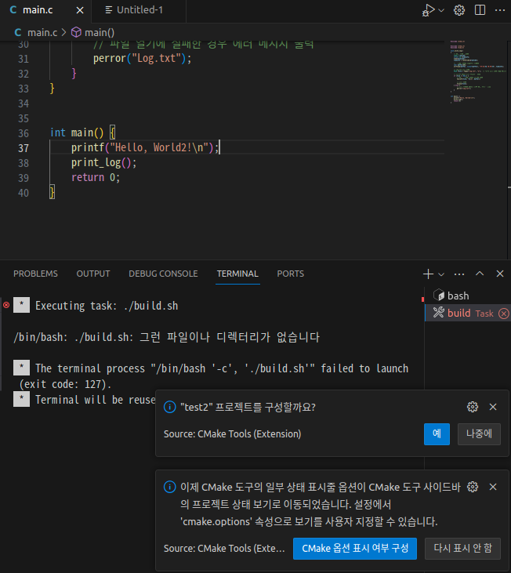
Task: Create a new terminal with plus icon
Action: coord(428,274)
